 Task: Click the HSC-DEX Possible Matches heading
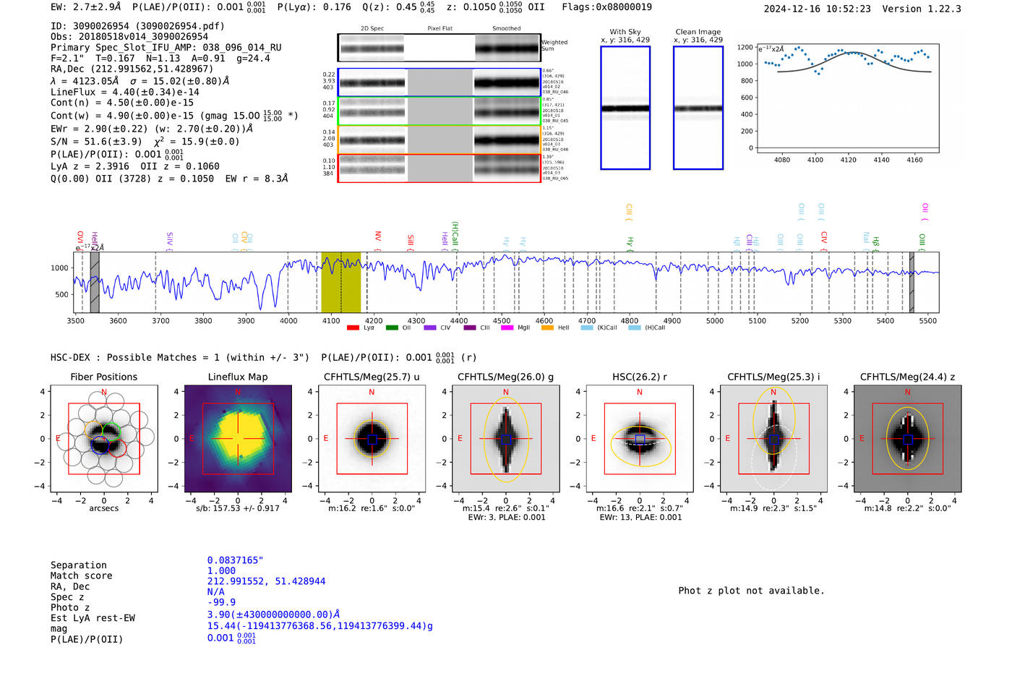coord(180,358)
